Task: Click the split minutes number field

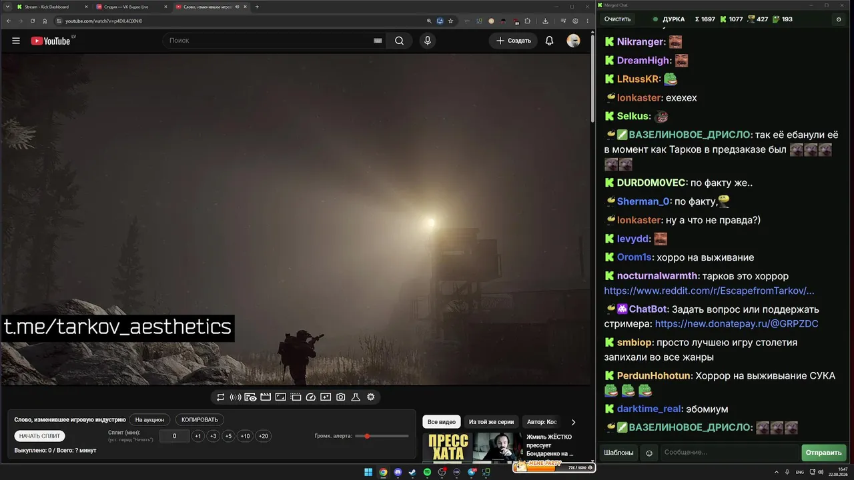Action: coord(174,436)
